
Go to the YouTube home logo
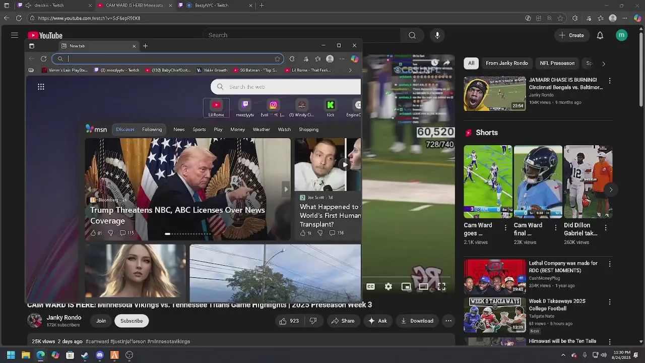[45, 35]
